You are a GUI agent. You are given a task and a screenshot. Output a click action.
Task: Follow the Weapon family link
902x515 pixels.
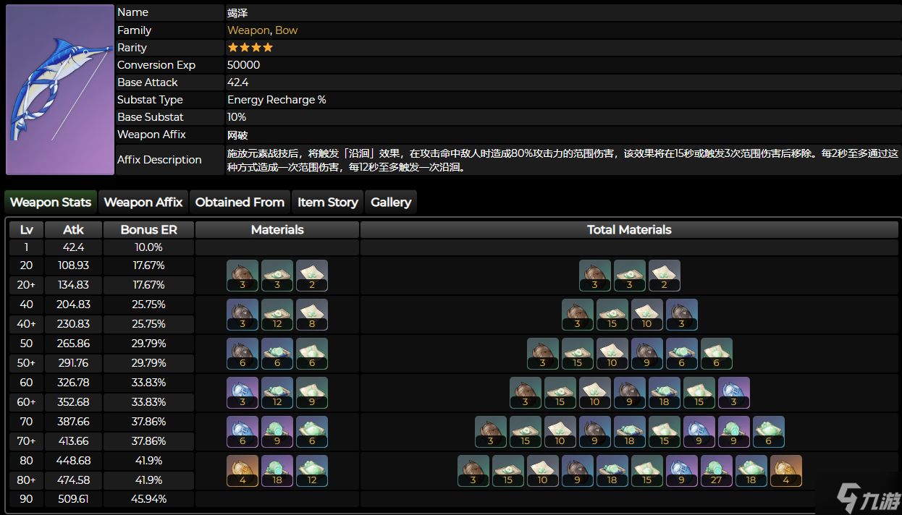tap(248, 30)
